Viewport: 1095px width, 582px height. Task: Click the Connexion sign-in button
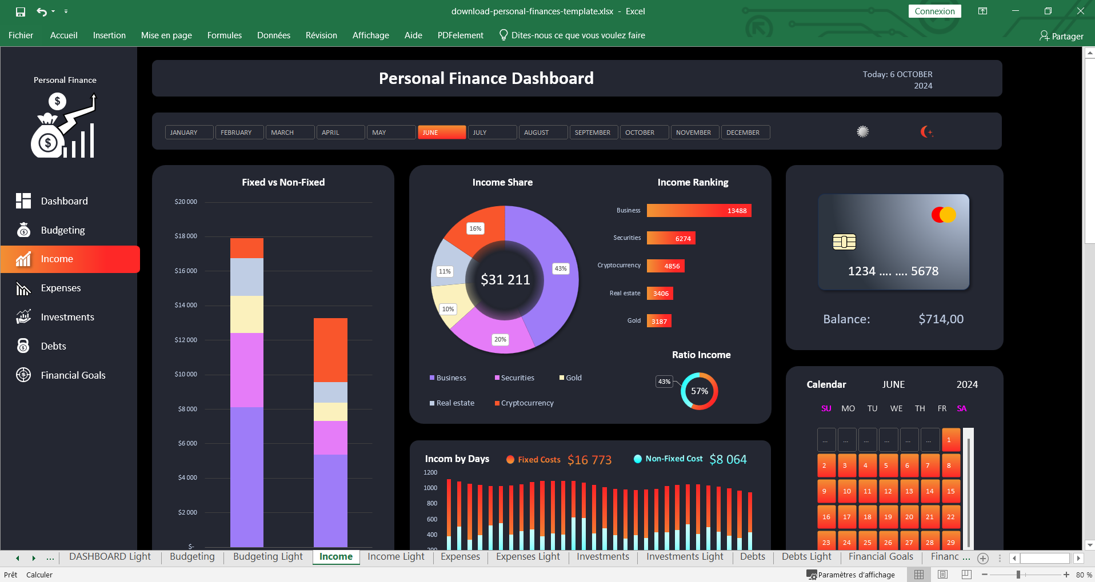click(934, 11)
